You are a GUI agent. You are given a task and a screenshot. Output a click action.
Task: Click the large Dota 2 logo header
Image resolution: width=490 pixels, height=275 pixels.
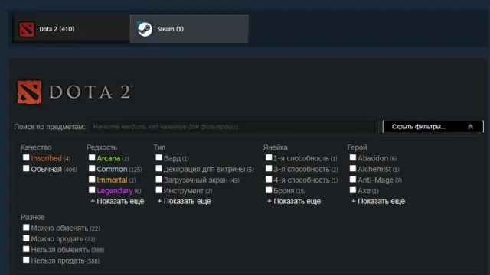(75, 92)
